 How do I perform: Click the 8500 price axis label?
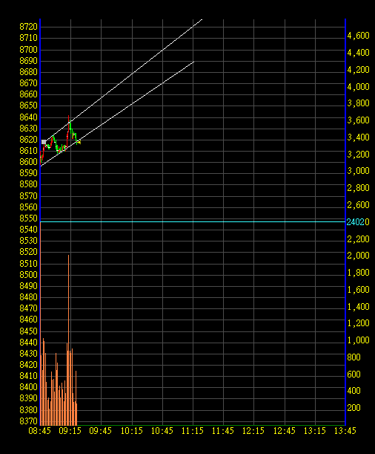point(29,274)
